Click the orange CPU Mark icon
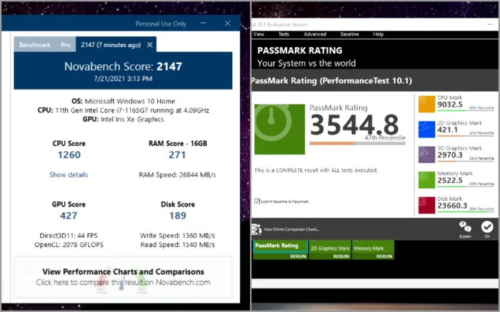This screenshot has height=312, width=500. tap(426, 104)
